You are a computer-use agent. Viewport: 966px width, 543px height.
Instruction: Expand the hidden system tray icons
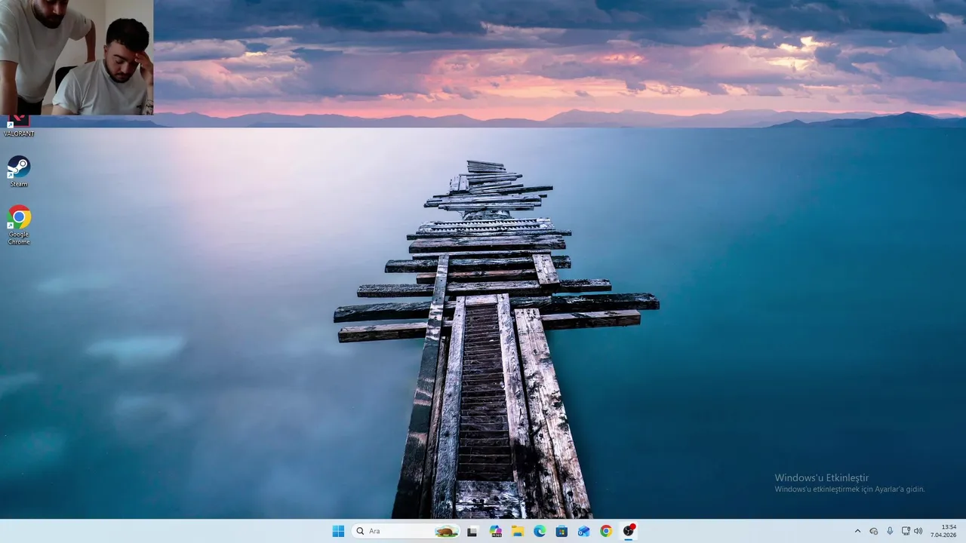click(x=857, y=531)
